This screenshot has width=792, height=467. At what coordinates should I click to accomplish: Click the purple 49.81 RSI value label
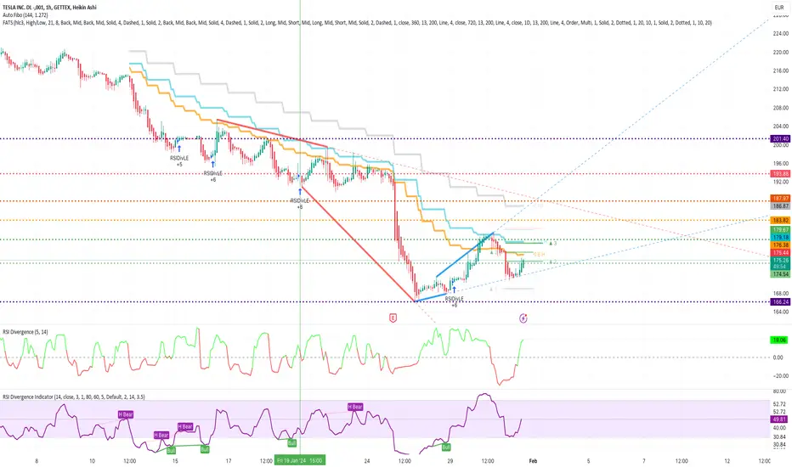(779, 419)
